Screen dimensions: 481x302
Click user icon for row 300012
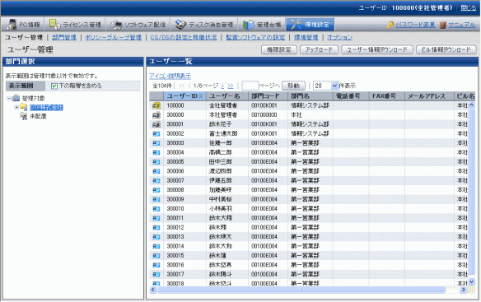156,227
